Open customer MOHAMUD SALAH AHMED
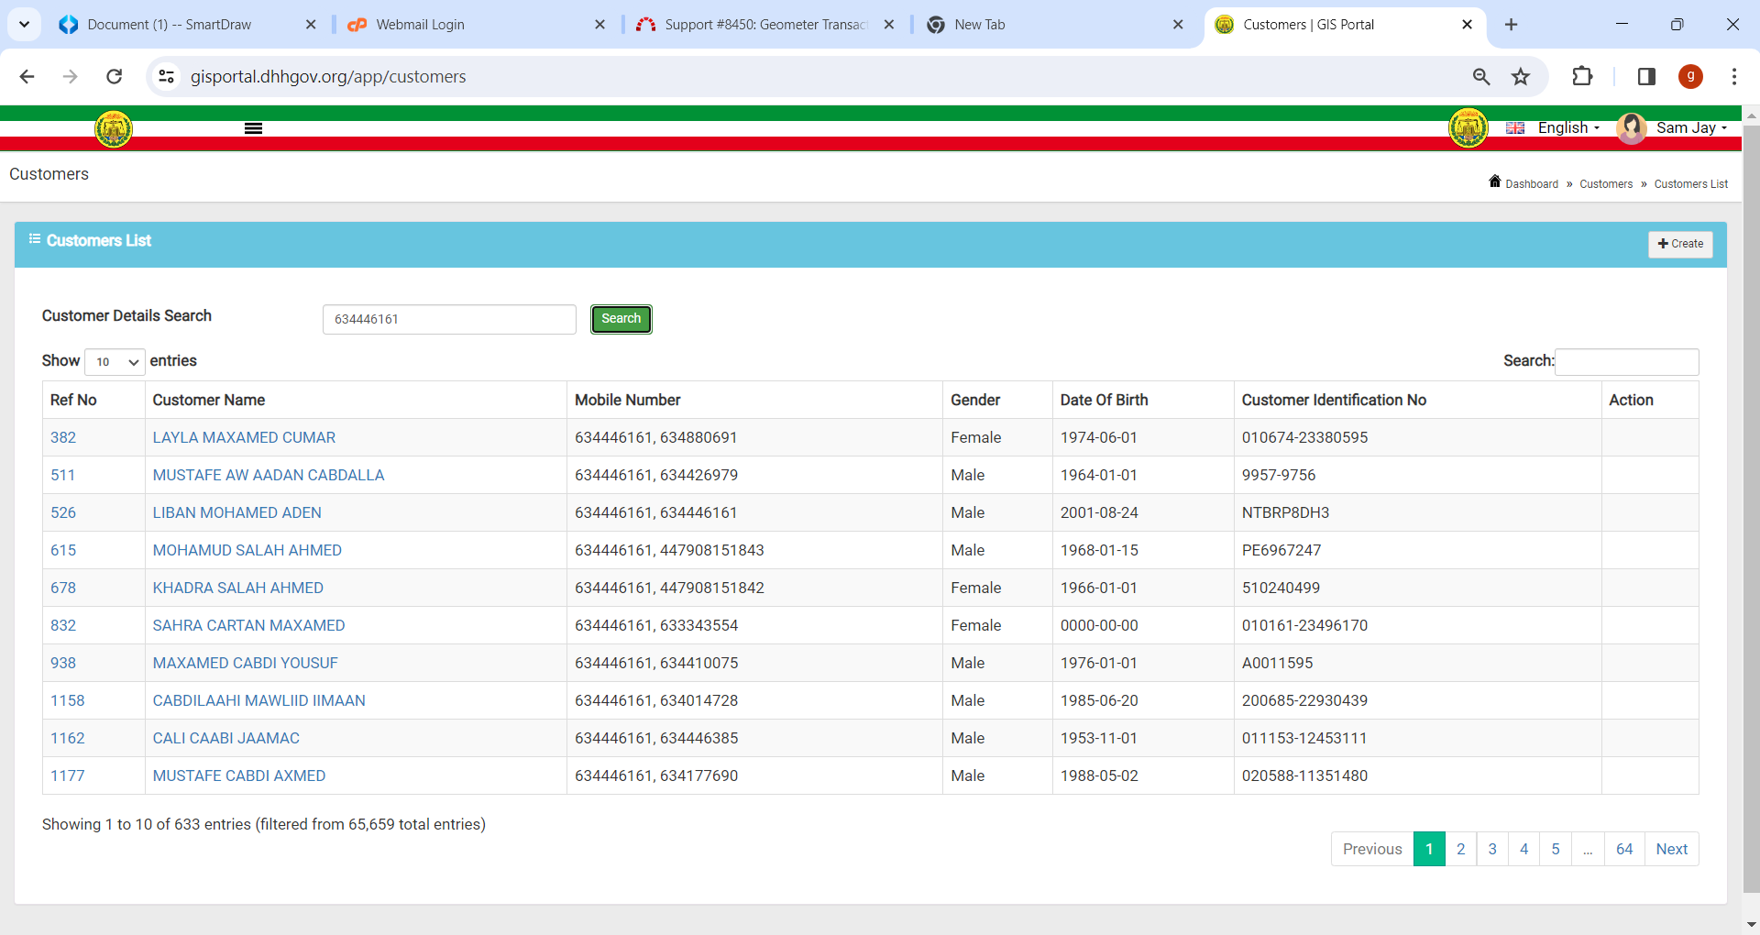 tap(247, 550)
